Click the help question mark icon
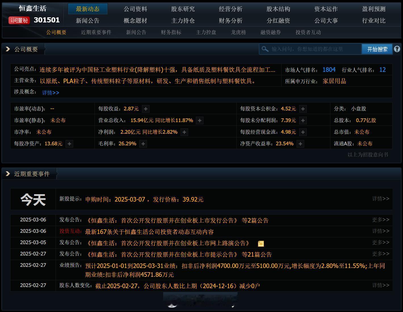The image size is (403, 312). coord(397,49)
